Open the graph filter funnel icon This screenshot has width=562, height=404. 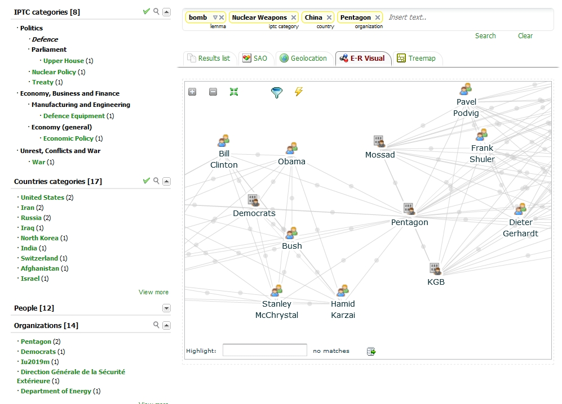click(x=276, y=92)
